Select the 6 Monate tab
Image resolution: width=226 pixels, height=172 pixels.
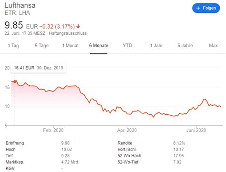pyautogui.click(x=99, y=46)
